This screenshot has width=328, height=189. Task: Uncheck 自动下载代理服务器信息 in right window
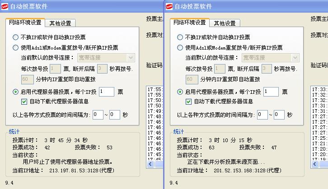pyautogui.click(x=189, y=101)
